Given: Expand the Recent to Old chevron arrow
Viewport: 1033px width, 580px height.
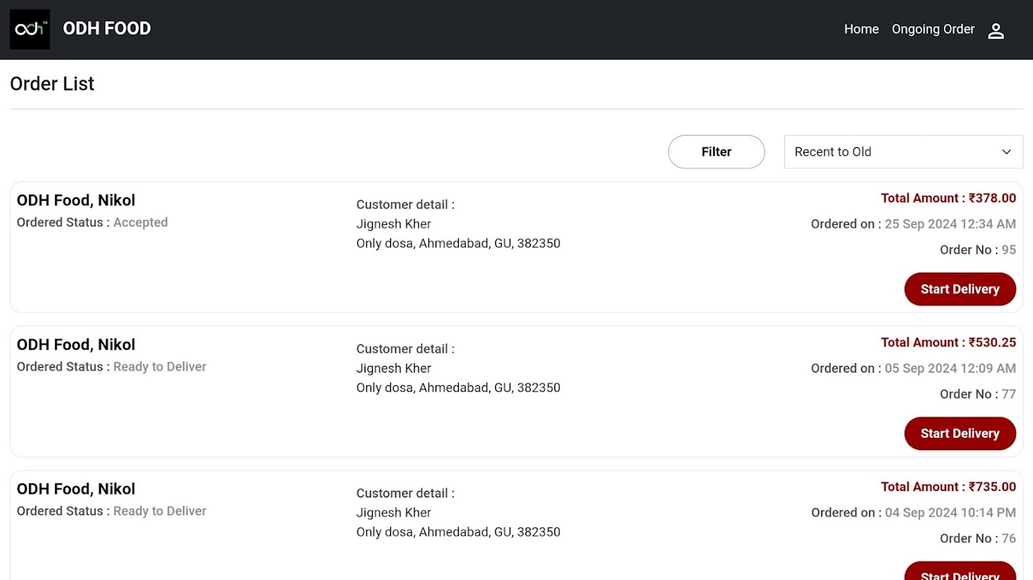Looking at the screenshot, I should (x=1006, y=152).
